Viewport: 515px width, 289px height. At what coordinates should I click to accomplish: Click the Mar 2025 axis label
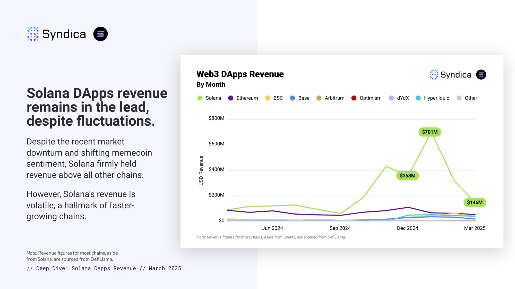point(475,228)
